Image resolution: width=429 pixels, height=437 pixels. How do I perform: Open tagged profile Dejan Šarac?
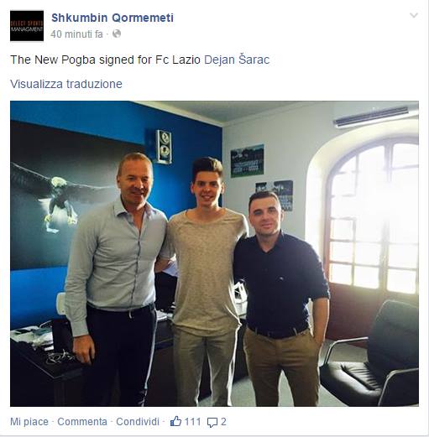point(237,60)
